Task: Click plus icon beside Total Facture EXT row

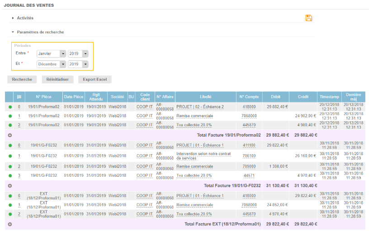Action: click(x=10, y=224)
